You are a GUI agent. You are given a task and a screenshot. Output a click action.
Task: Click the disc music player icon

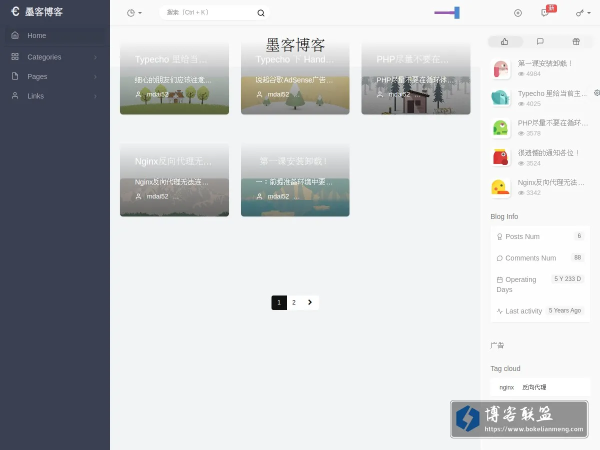(518, 13)
